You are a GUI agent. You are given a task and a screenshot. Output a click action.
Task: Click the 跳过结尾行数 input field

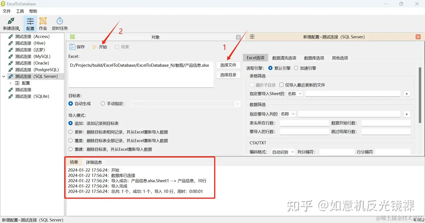tap(386, 132)
